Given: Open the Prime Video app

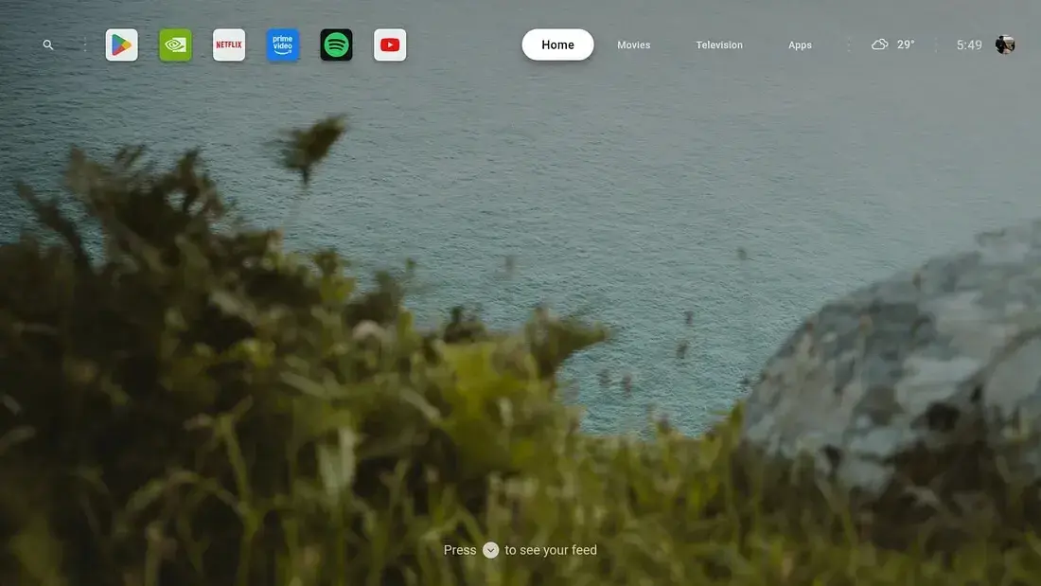Looking at the screenshot, I should pos(283,44).
